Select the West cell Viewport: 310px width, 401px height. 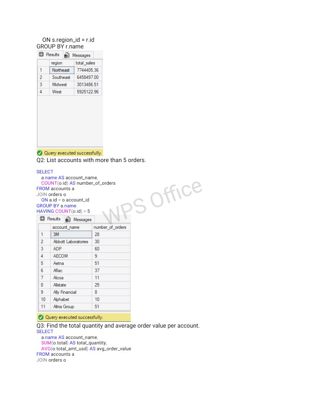(x=62, y=92)
